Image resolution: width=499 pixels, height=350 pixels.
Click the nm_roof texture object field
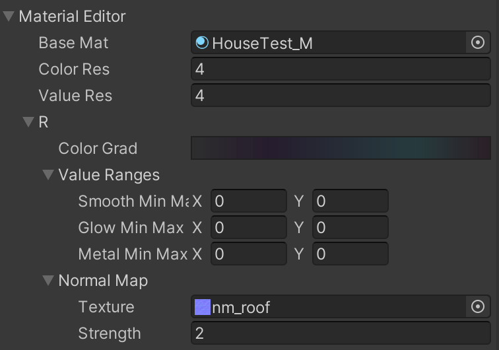[x=330, y=307]
